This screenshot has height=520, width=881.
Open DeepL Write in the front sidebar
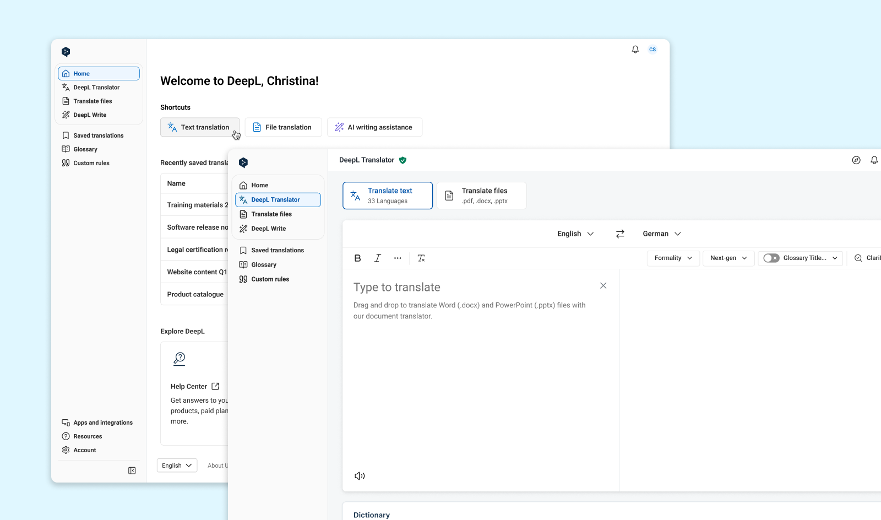[278, 229]
